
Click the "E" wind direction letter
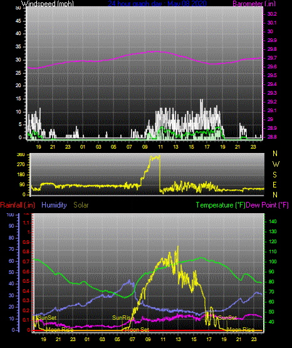click(x=274, y=184)
